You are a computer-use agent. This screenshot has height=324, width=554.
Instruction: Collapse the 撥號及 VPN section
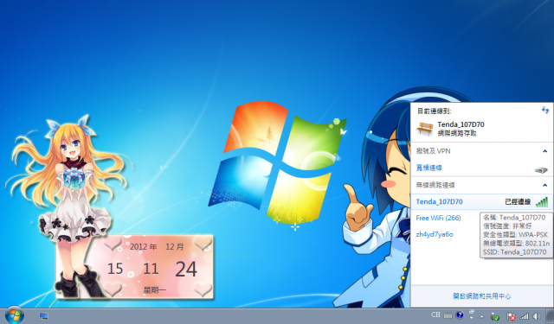pos(544,151)
